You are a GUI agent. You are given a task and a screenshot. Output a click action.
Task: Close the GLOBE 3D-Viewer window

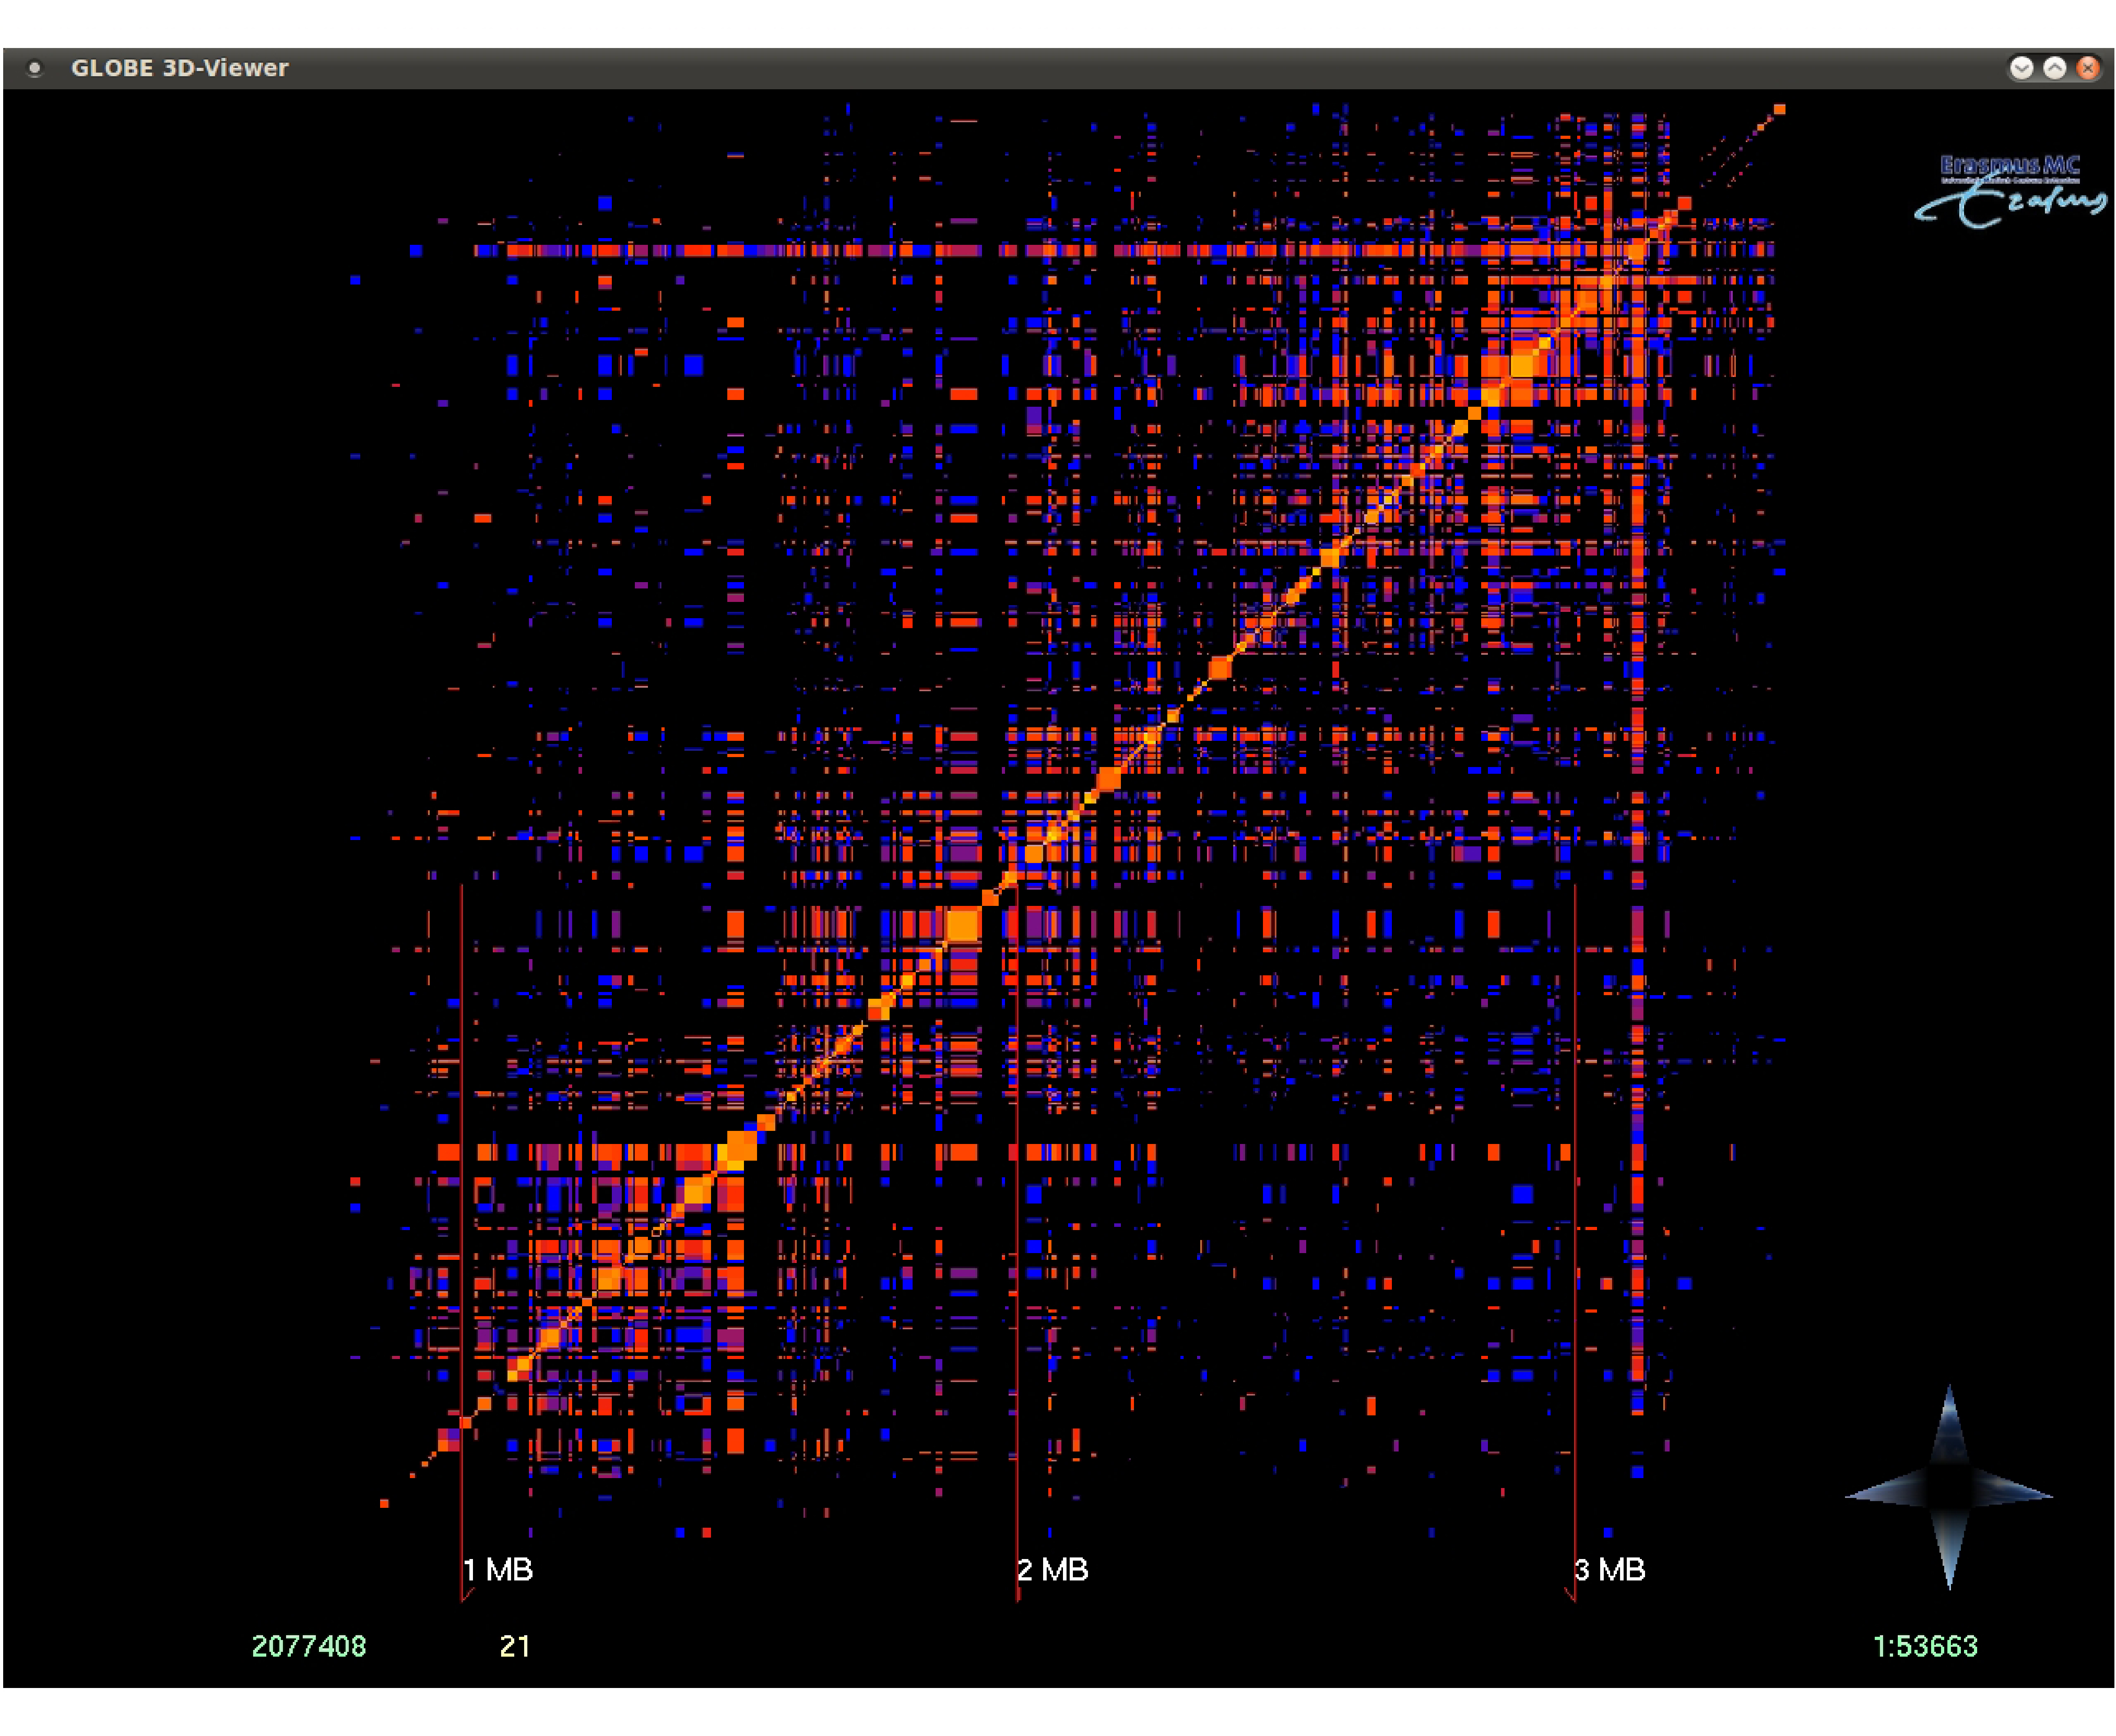coord(2088,68)
